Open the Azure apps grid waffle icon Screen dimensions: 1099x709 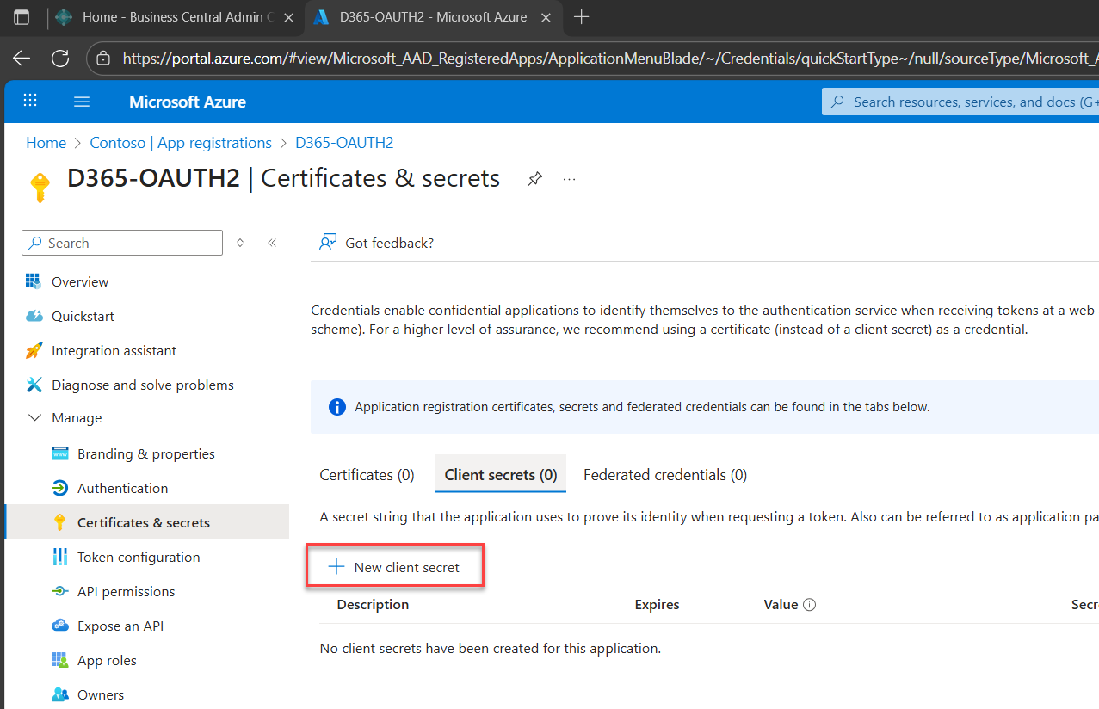click(x=30, y=101)
